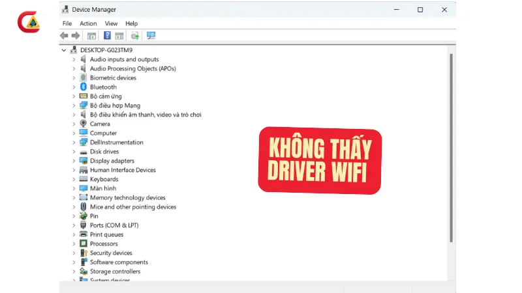Go back with the toolbar back arrow
The height and width of the screenshot is (293, 522).
(64, 36)
